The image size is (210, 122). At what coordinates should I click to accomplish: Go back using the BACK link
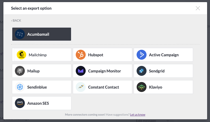[16, 20]
